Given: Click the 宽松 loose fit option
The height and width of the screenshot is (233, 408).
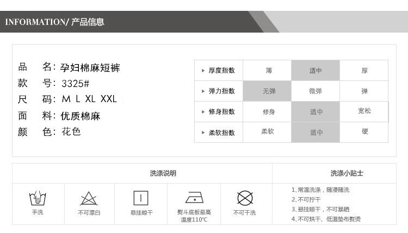Looking at the screenshot, I should pyautogui.click(x=364, y=111).
